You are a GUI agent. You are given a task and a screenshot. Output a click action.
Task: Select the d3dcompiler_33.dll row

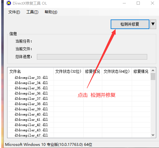[x=79, y=78]
